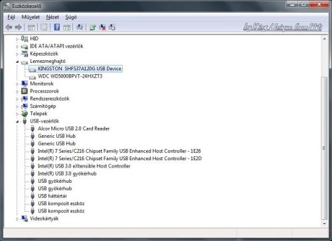
Task: Click the scrollbar down arrow
Action: click(x=324, y=224)
